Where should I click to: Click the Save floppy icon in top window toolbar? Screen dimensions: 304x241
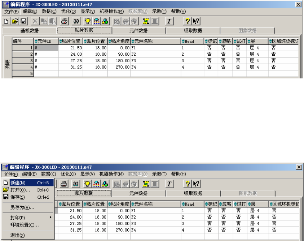pyautogui.click(x=23, y=21)
